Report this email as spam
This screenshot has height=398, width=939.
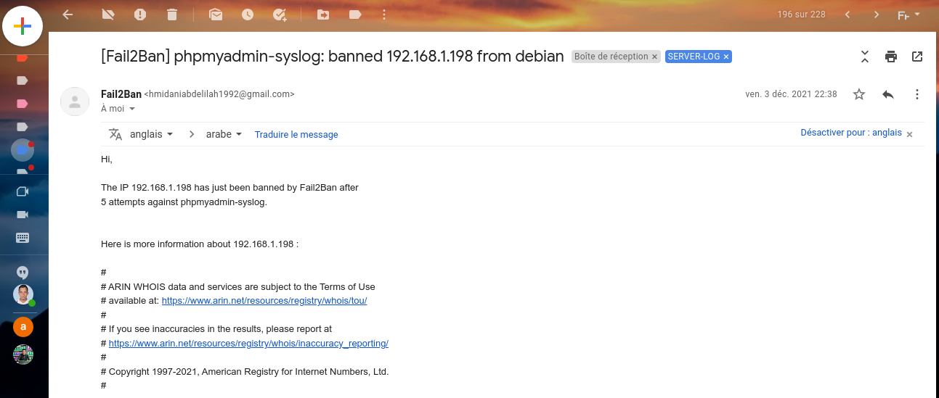tap(140, 14)
